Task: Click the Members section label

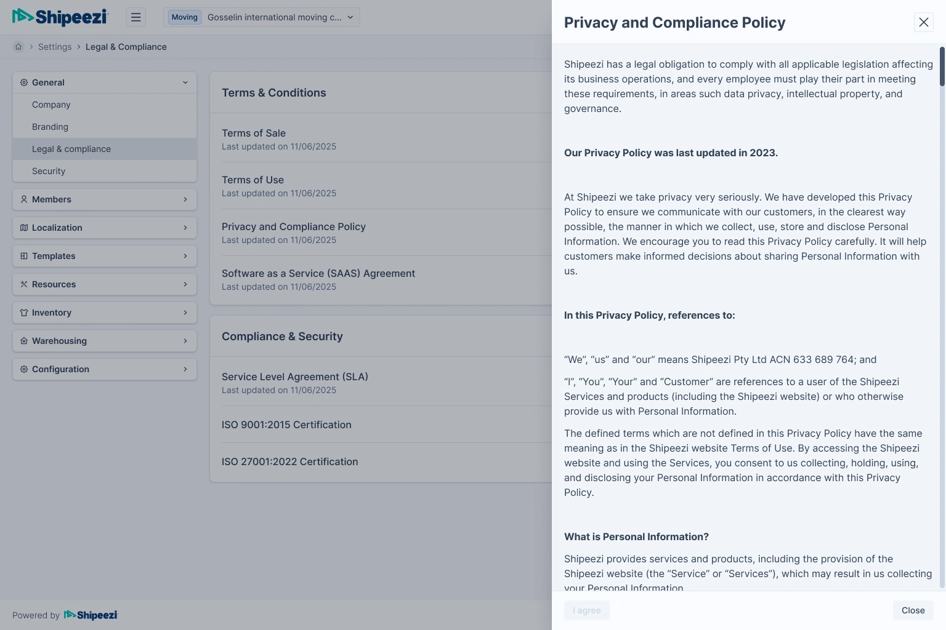Action: (52, 199)
